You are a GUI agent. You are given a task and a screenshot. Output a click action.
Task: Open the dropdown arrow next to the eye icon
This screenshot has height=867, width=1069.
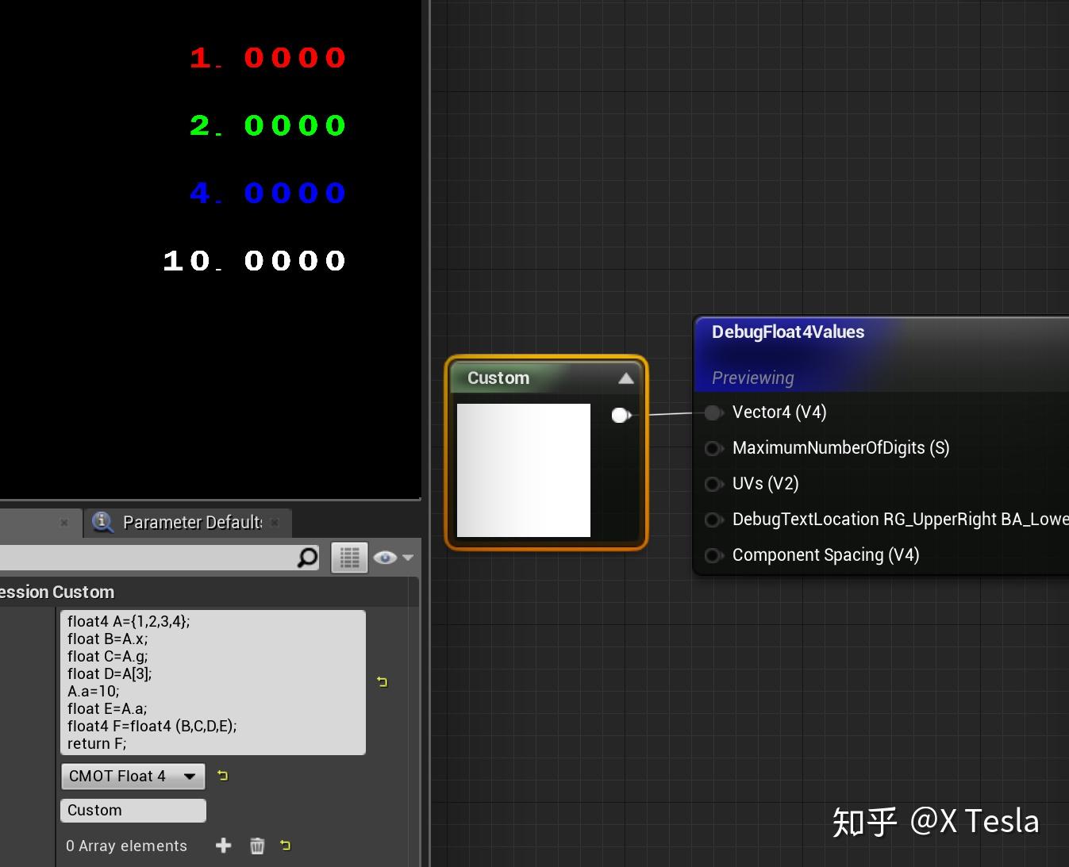(x=410, y=558)
